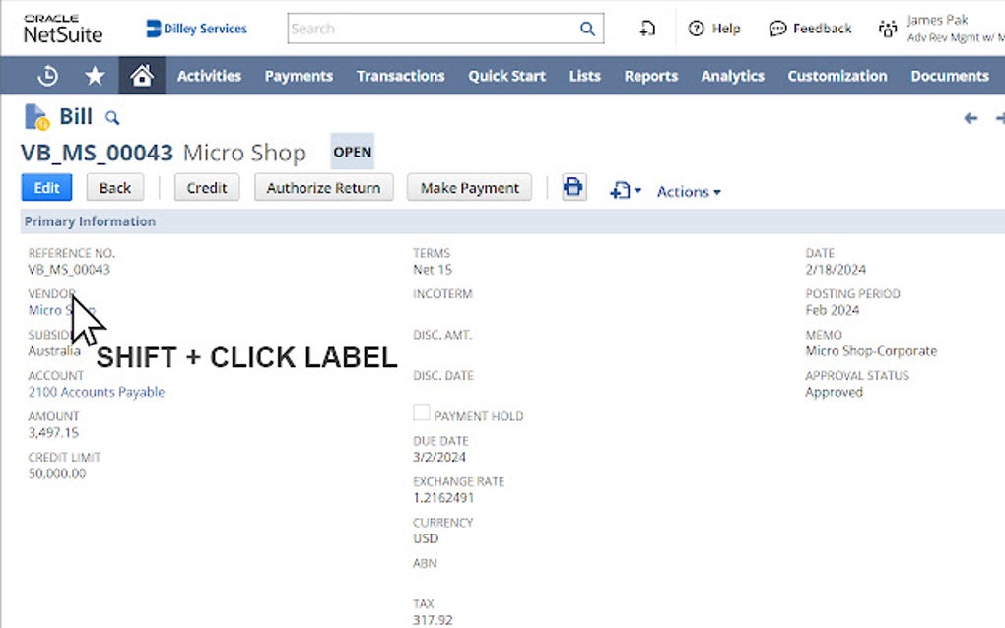1005x628 pixels.
Task: Click the Bill record search magnifier icon
Action: 111,116
